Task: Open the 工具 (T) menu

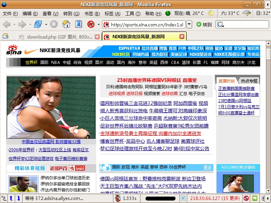Action: pyautogui.click(x=133, y=14)
